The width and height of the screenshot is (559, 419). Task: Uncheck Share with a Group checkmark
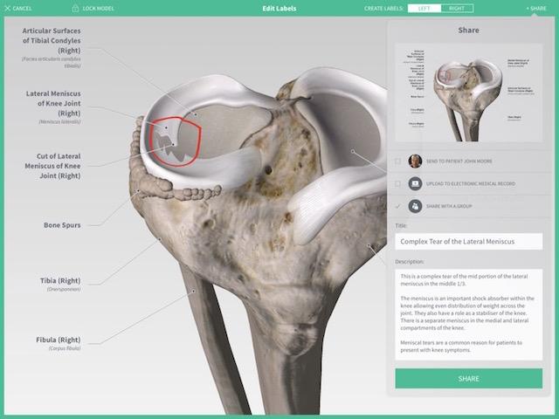click(398, 206)
